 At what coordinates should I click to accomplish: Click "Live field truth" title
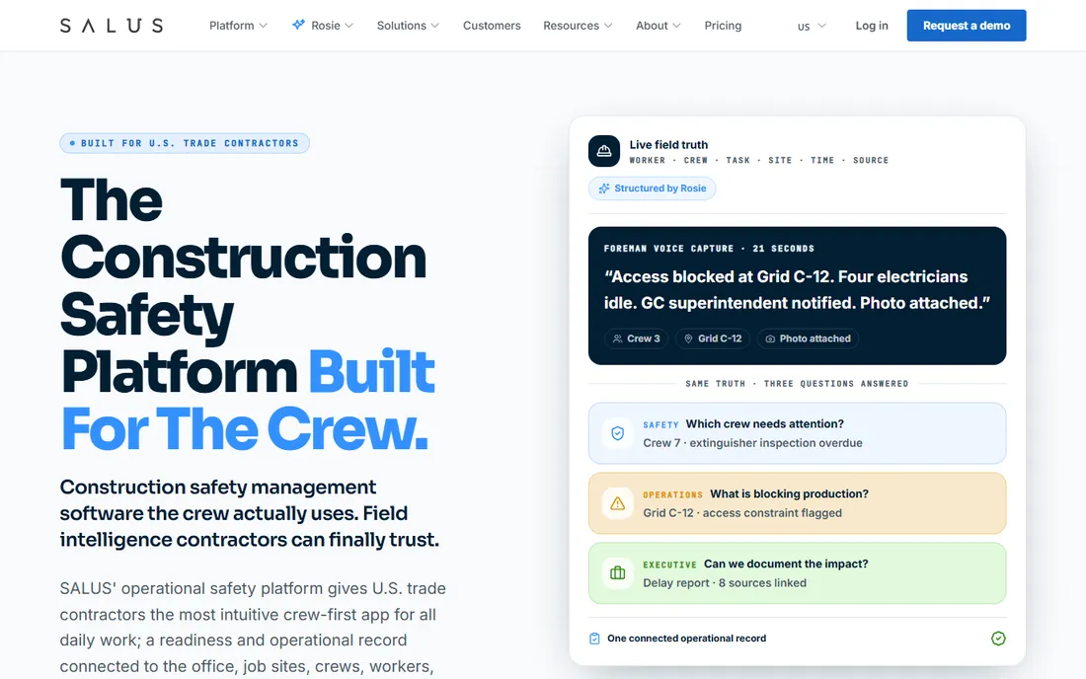click(668, 145)
